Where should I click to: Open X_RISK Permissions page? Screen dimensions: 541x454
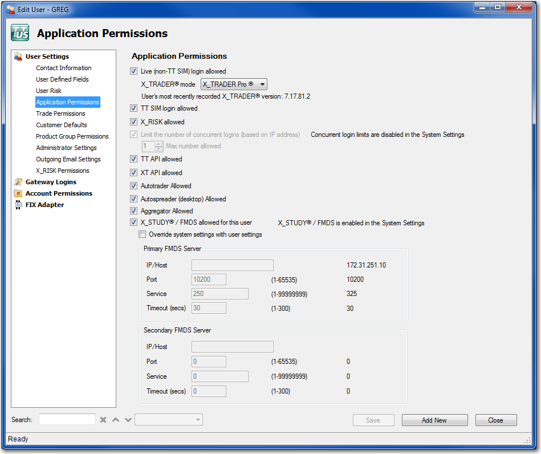click(x=63, y=171)
